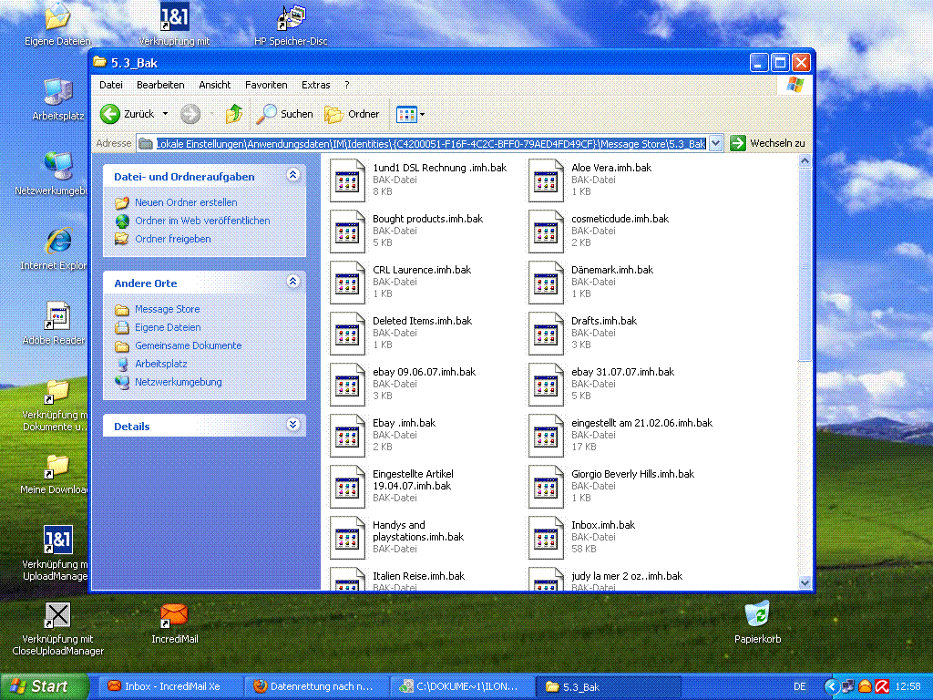Expand hidden tray icons arrow

(x=831, y=686)
